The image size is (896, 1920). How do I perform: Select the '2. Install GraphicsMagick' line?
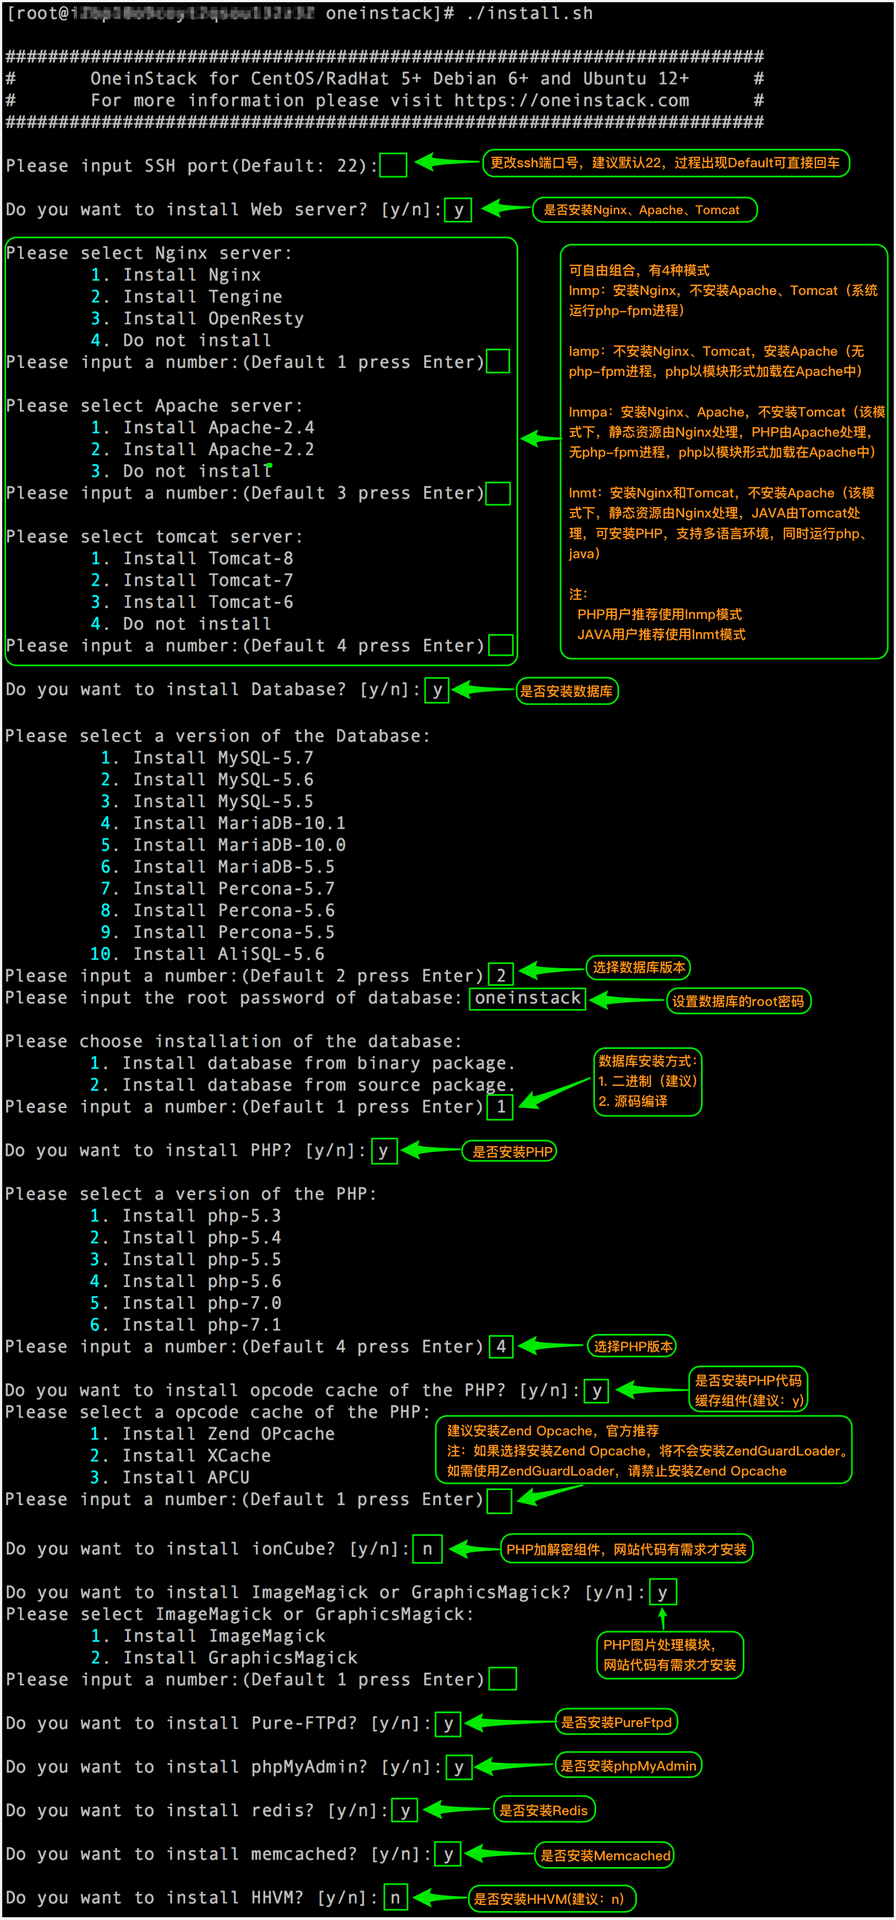(224, 1658)
